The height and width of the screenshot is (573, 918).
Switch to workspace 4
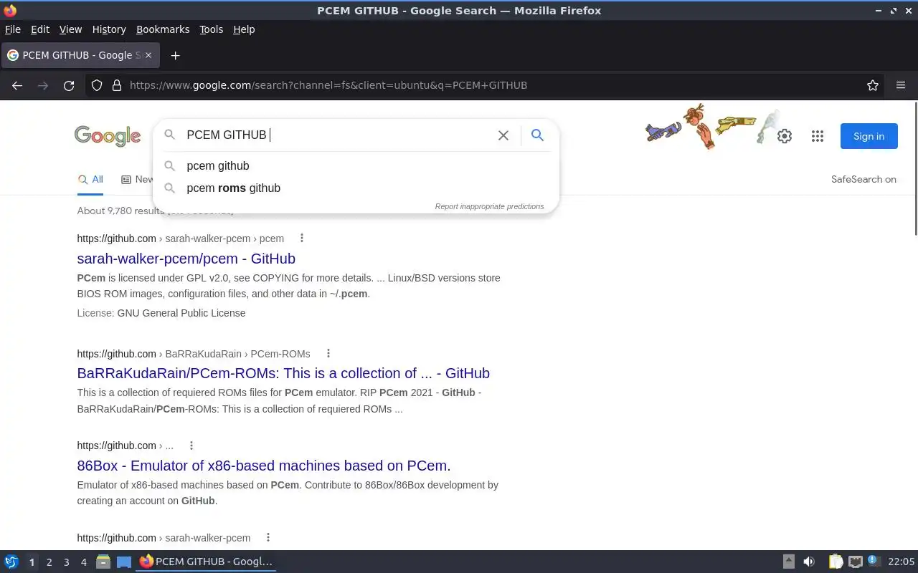point(84,562)
